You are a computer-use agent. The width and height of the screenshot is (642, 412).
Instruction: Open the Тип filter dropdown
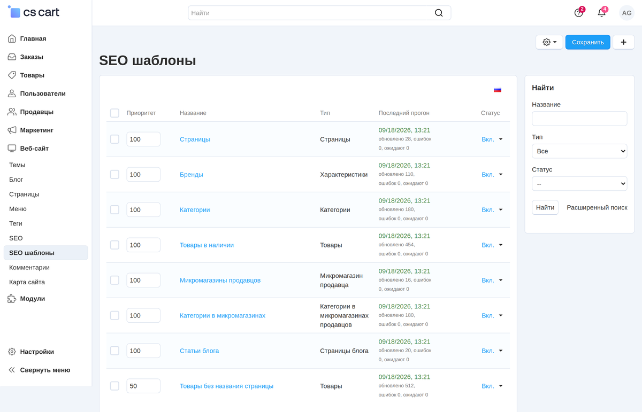(x=579, y=151)
